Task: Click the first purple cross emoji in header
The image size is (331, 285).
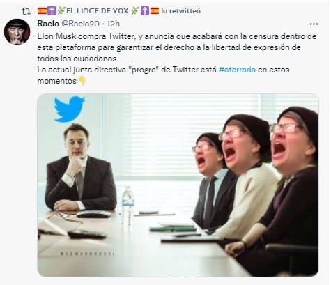Action: [x=52, y=11]
